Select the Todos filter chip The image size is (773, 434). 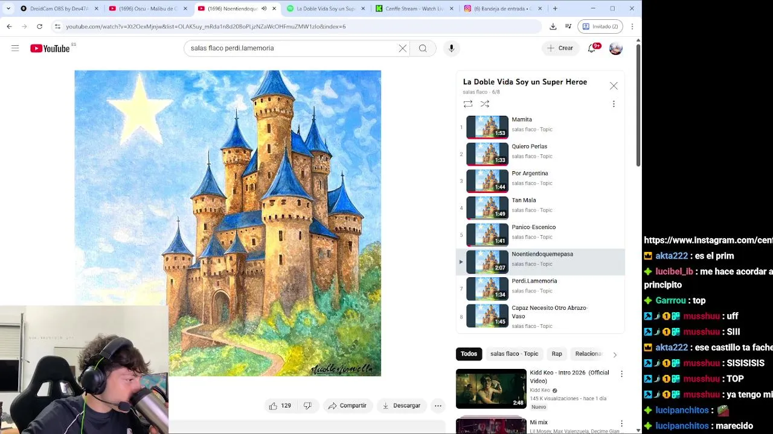(x=469, y=354)
